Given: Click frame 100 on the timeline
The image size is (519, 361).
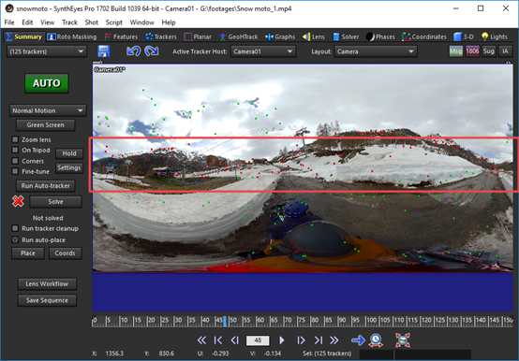Looking at the screenshot, I should point(366,321).
